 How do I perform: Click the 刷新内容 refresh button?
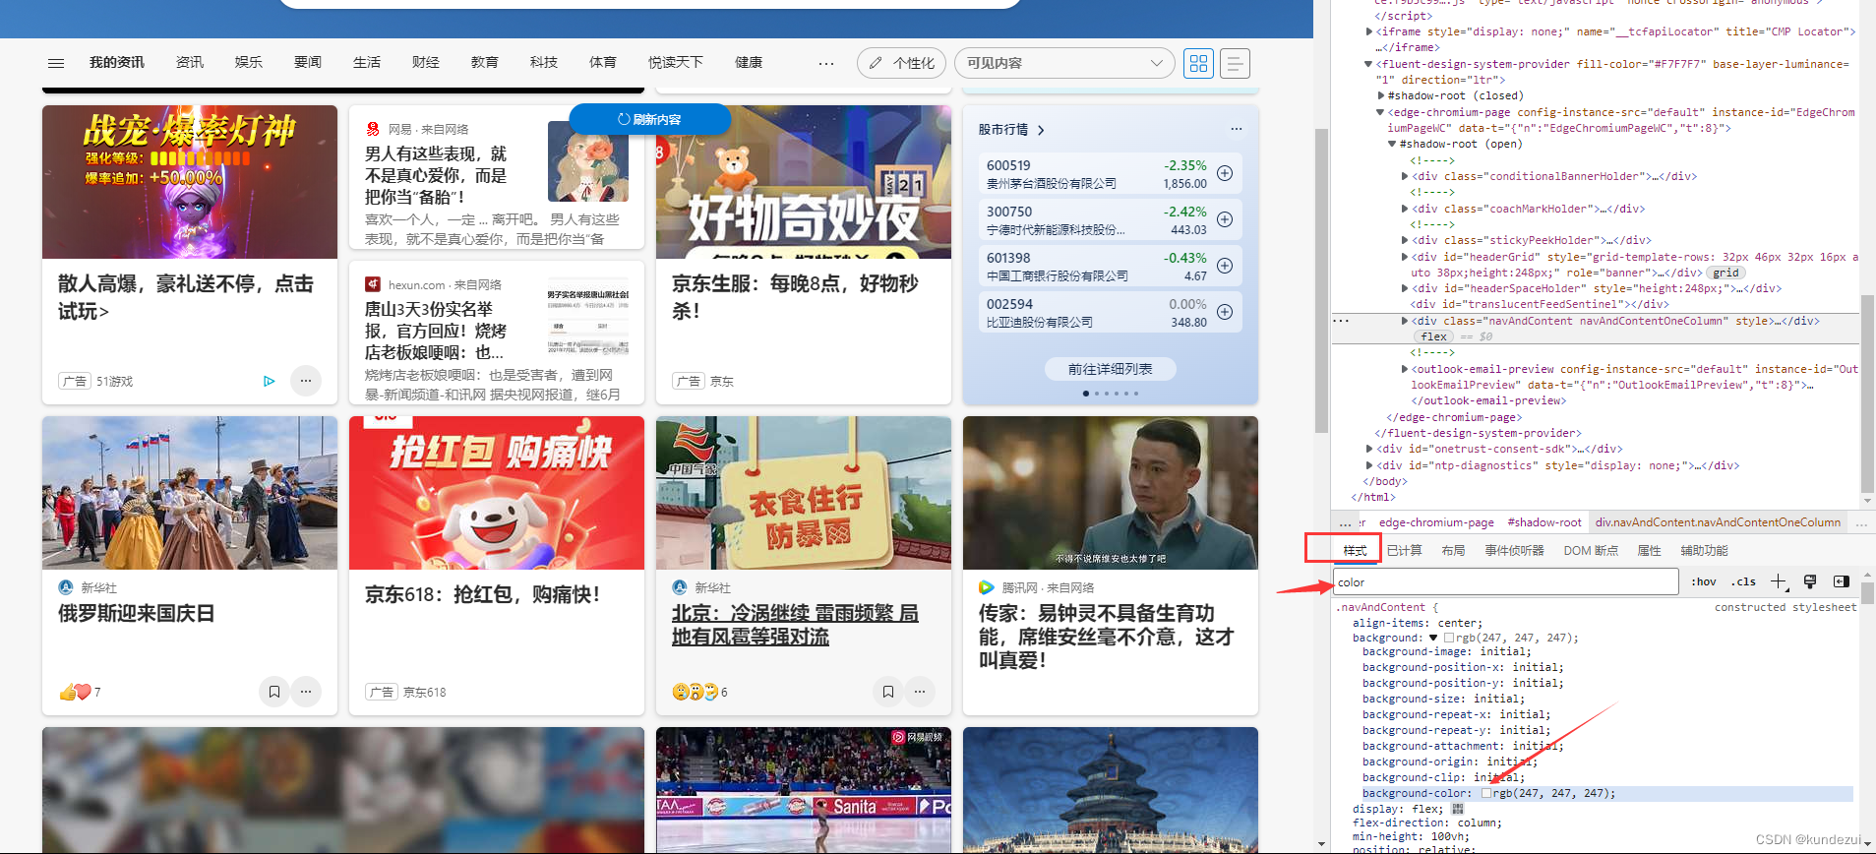tap(649, 119)
